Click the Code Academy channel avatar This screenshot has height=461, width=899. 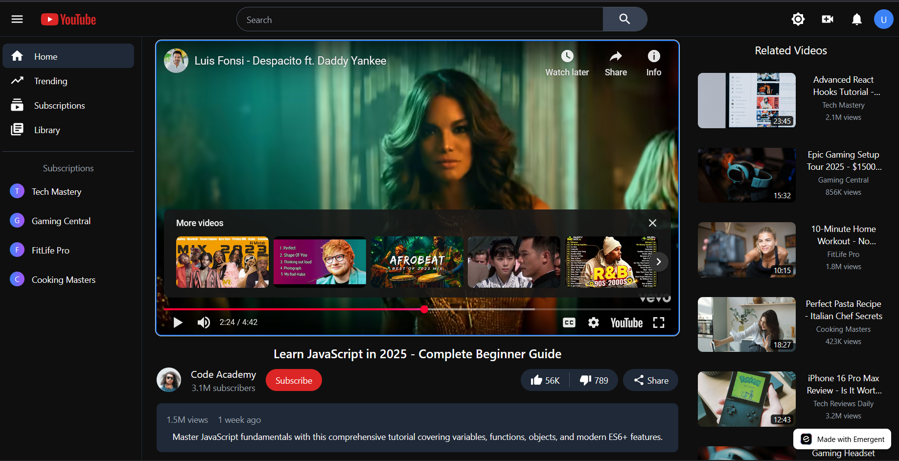point(169,380)
